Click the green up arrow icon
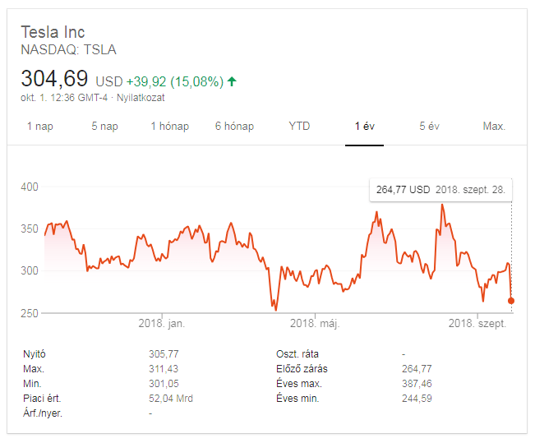Image resolution: width=535 pixels, height=443 pixels. point(232,81)
